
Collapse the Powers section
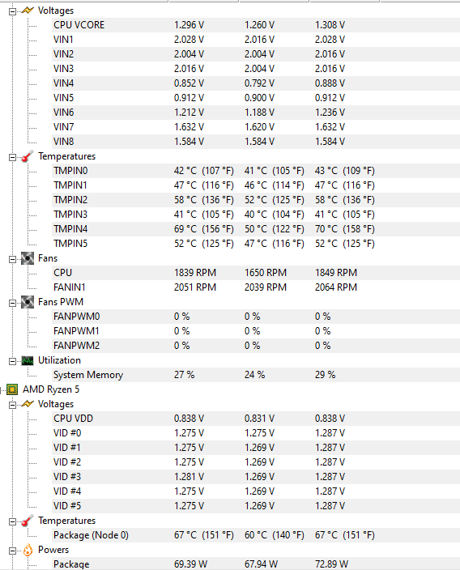click(12, 551)
